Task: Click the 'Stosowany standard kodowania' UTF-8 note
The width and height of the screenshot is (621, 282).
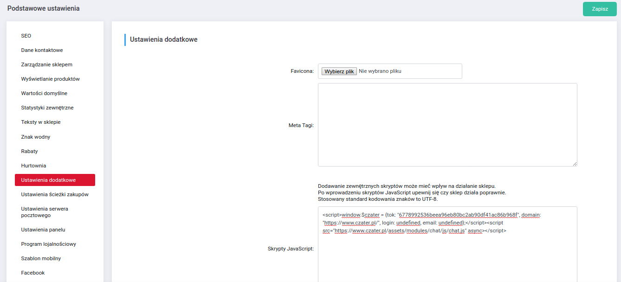Action: tap(378, 199)
